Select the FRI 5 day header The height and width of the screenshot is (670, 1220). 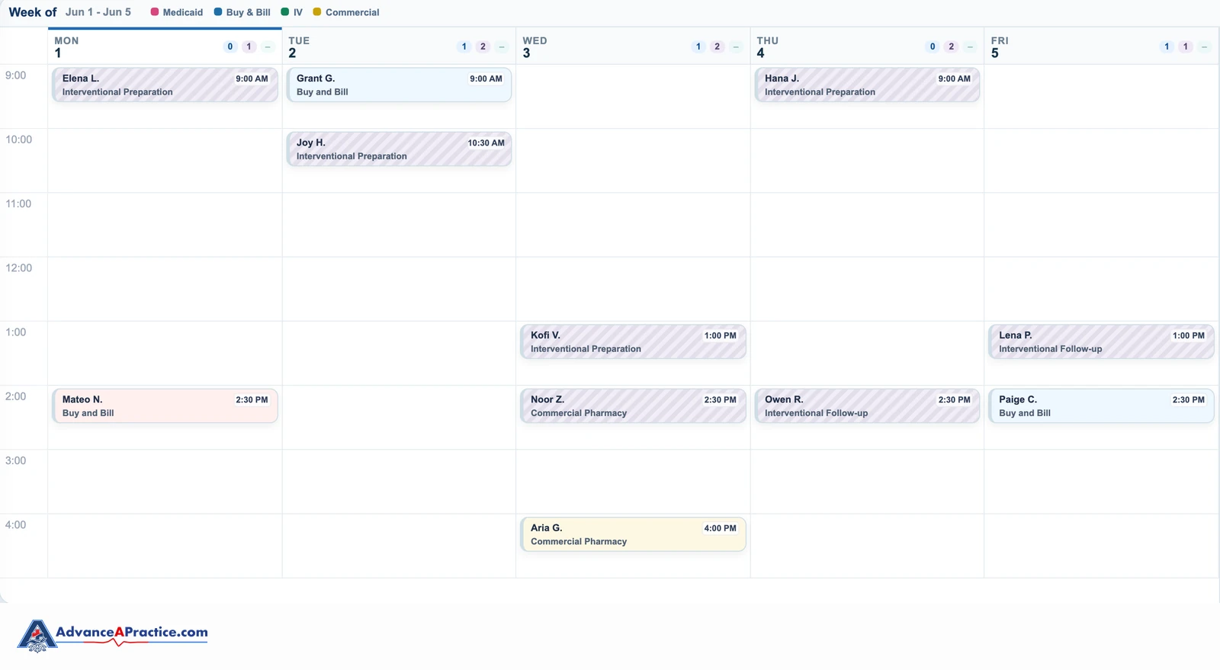pos(1101,46)
